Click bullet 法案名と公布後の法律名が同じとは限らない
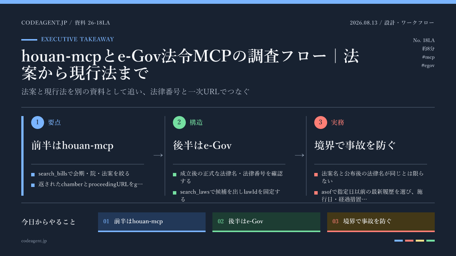 [x=372, y=177]
